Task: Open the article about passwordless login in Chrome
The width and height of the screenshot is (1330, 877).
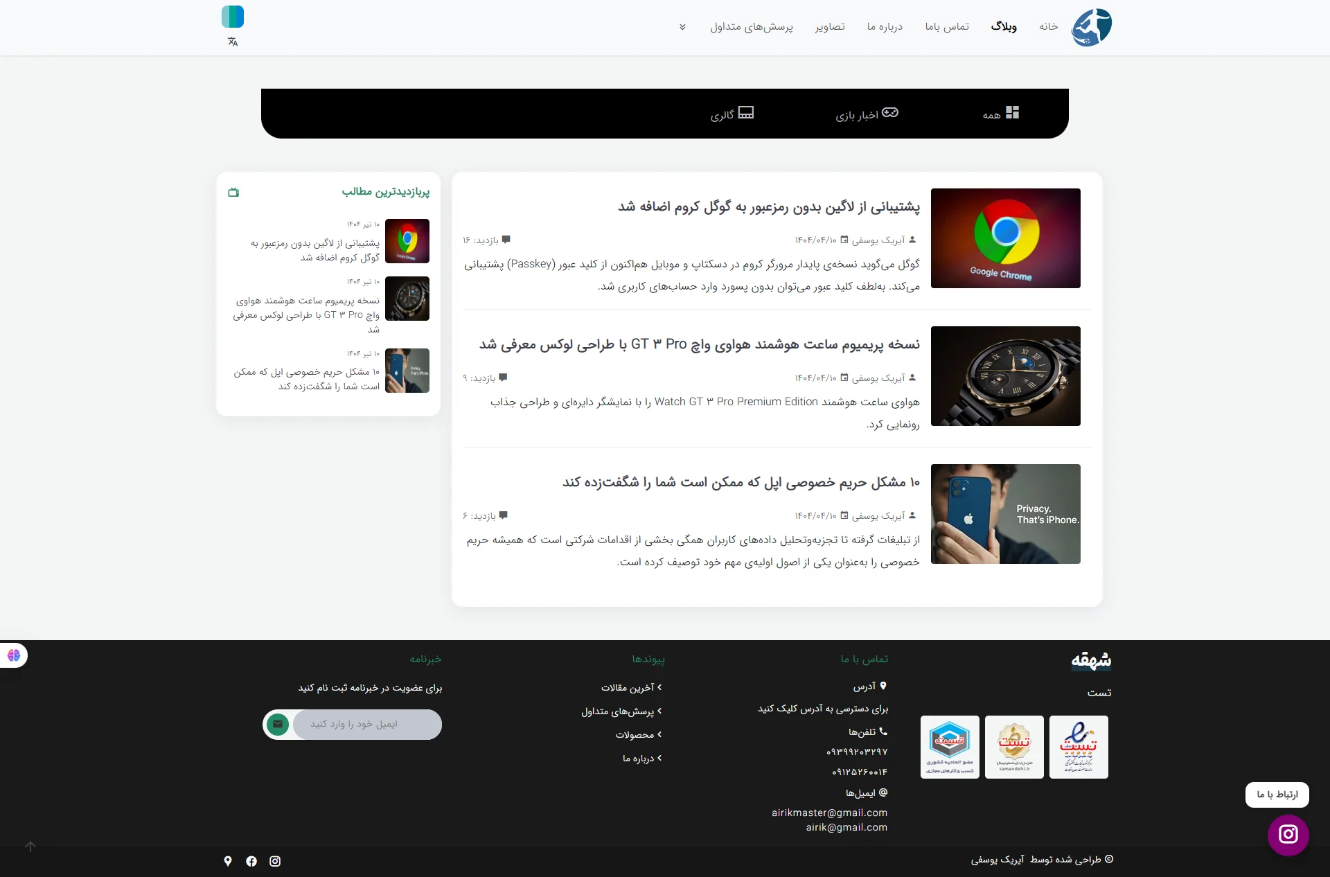Action: [765, 206]
